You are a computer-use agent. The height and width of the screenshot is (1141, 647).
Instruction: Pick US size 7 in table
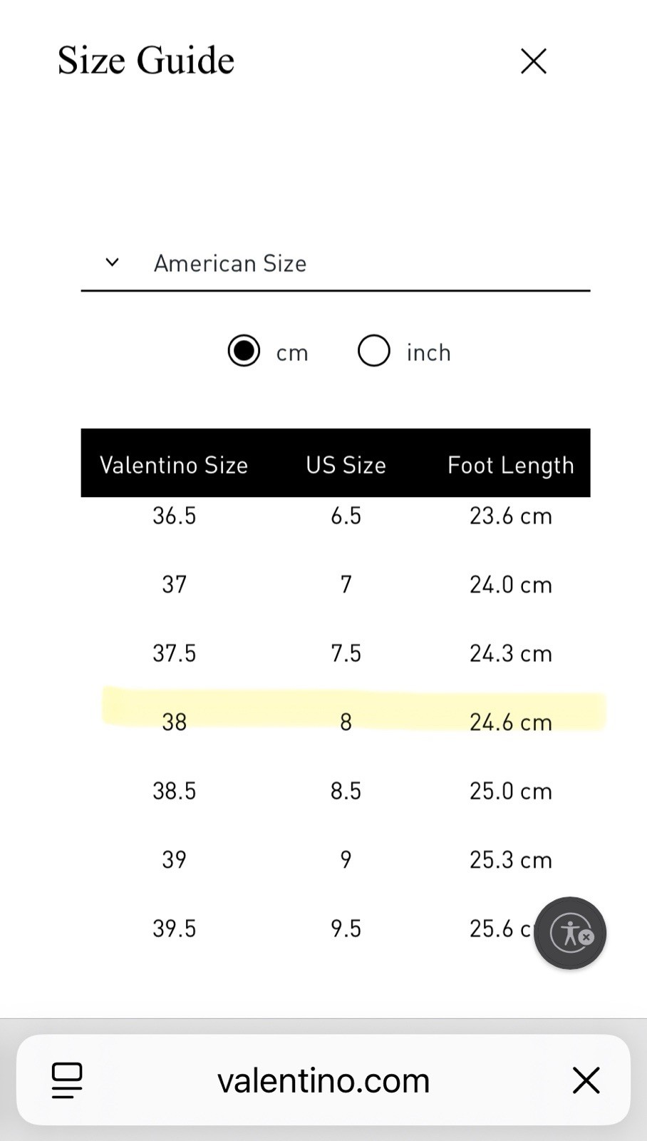point(346,585)
